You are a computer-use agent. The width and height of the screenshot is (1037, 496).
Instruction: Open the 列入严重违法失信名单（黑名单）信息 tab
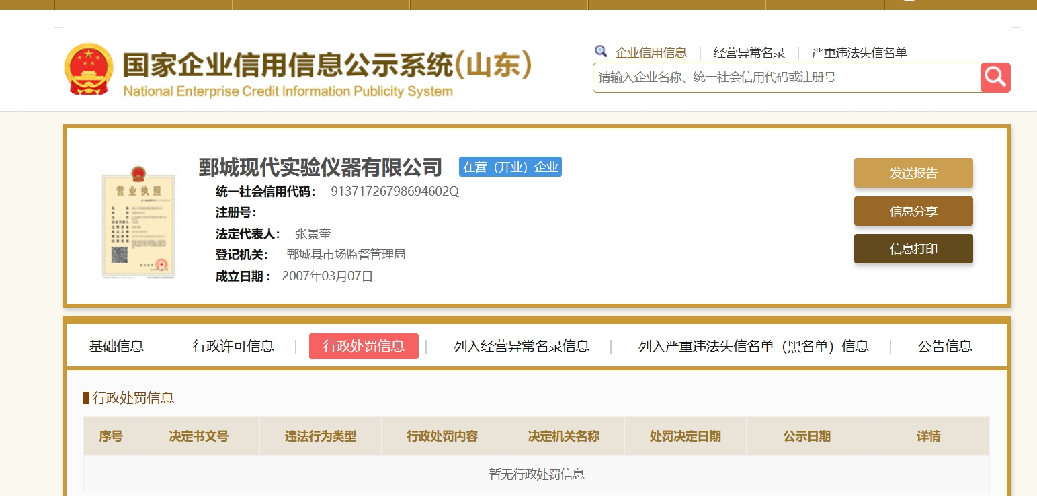click(x=753, y=346)
